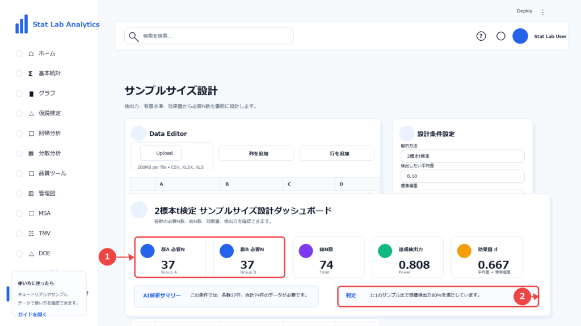This screenshot has height=326, width=581.
Task: Click the 行を追加 button
Action: 337,153
